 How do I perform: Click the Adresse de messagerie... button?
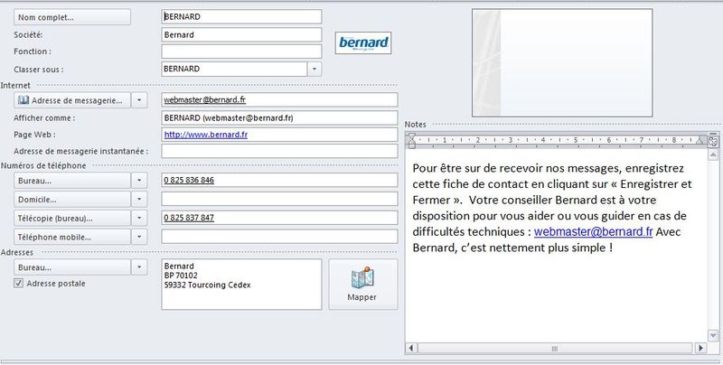pos(72,100)
